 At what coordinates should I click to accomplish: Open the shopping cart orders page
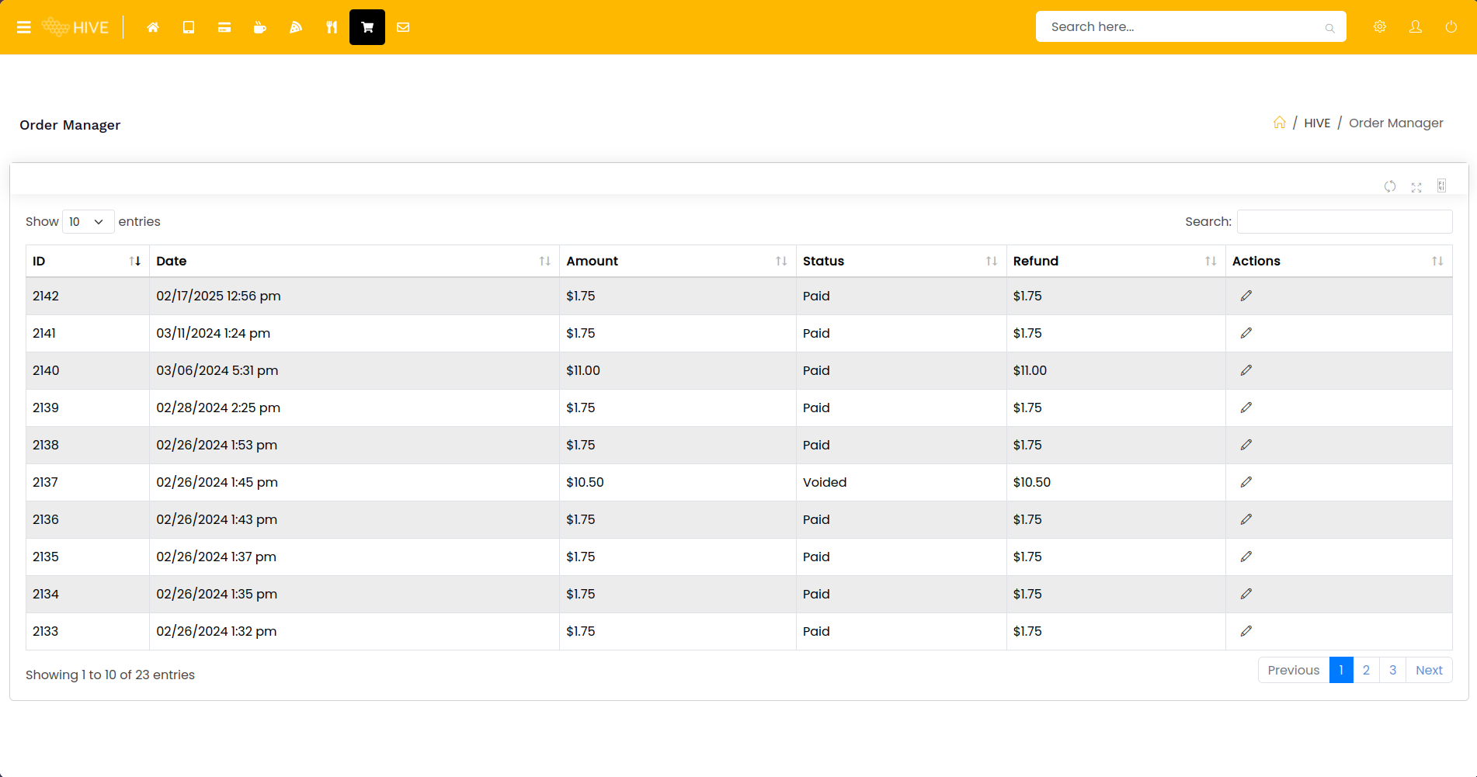(x=367, y=27)
